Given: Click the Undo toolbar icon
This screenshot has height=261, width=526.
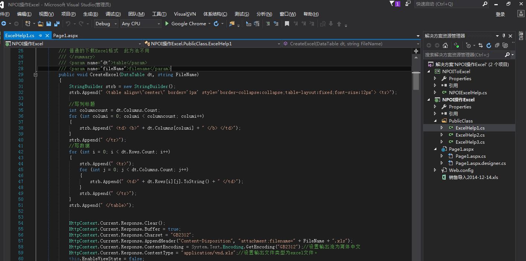Looking at the screenshot, I should tap(68, 24).
